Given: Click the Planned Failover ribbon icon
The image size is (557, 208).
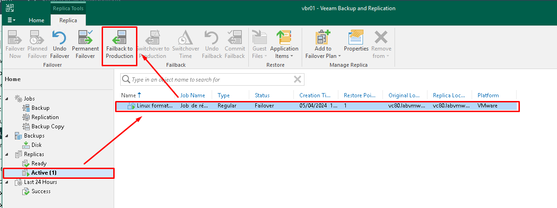Looking at the screenshot, I should click(x=37, y=44).
